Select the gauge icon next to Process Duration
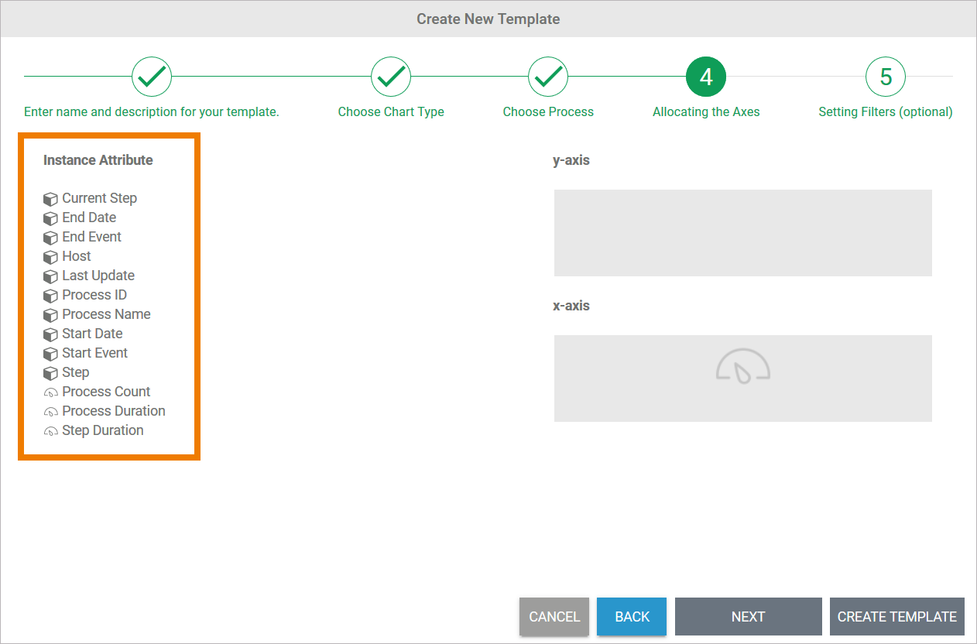 (x=50, y=412)
